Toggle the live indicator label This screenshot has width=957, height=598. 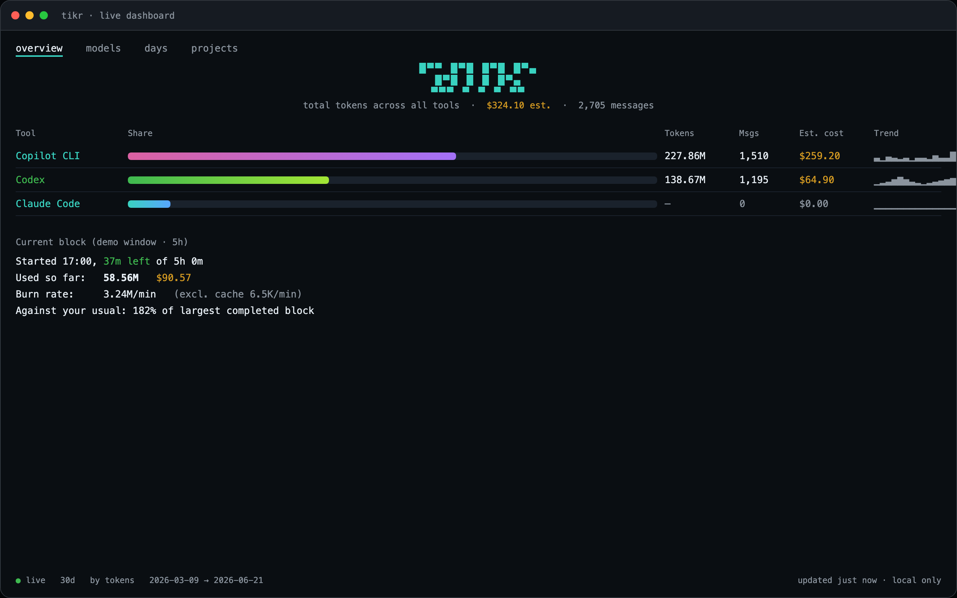pyautogui.click(x=36, y=580)
